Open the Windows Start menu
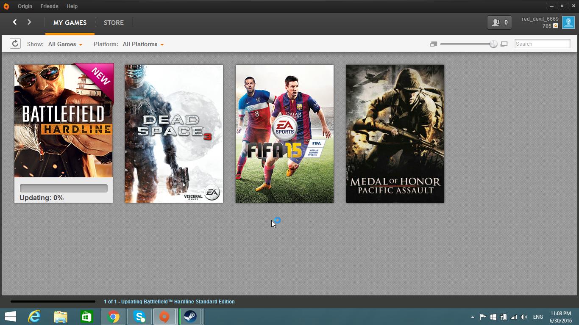 pos(10,317)
